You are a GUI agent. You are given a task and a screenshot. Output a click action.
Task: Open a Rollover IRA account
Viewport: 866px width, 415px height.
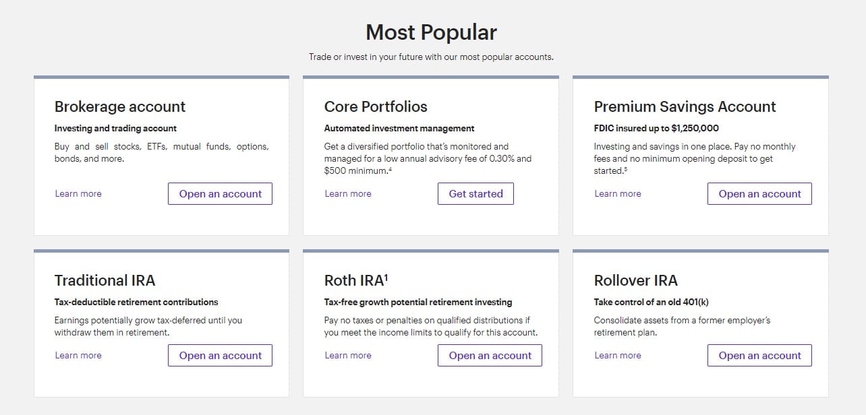759,355
